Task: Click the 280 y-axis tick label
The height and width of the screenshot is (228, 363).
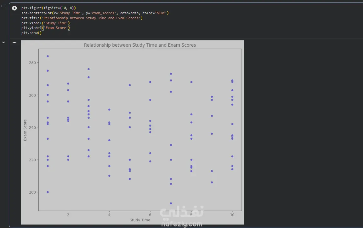Action: pos(32,63)
